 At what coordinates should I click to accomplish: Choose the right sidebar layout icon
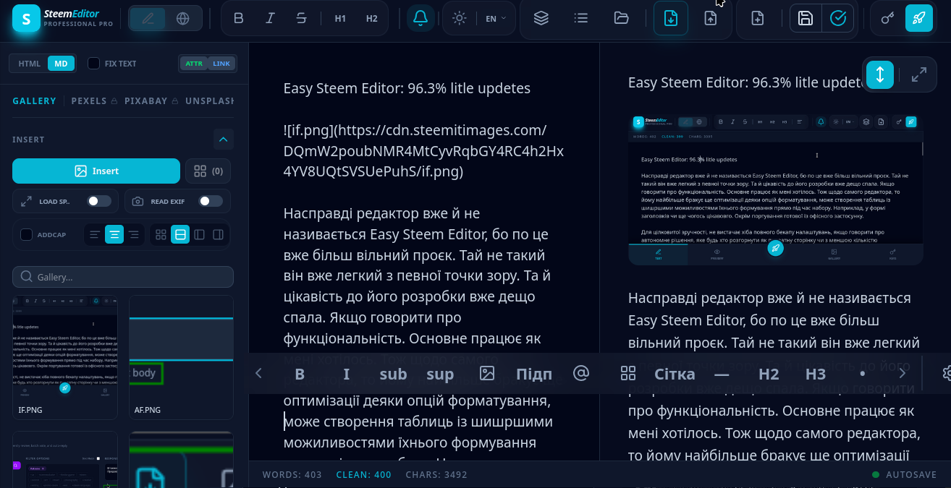pos(219,235)
